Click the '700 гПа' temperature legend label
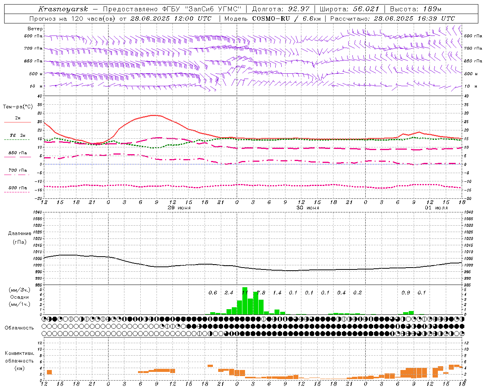 [18, 170]
